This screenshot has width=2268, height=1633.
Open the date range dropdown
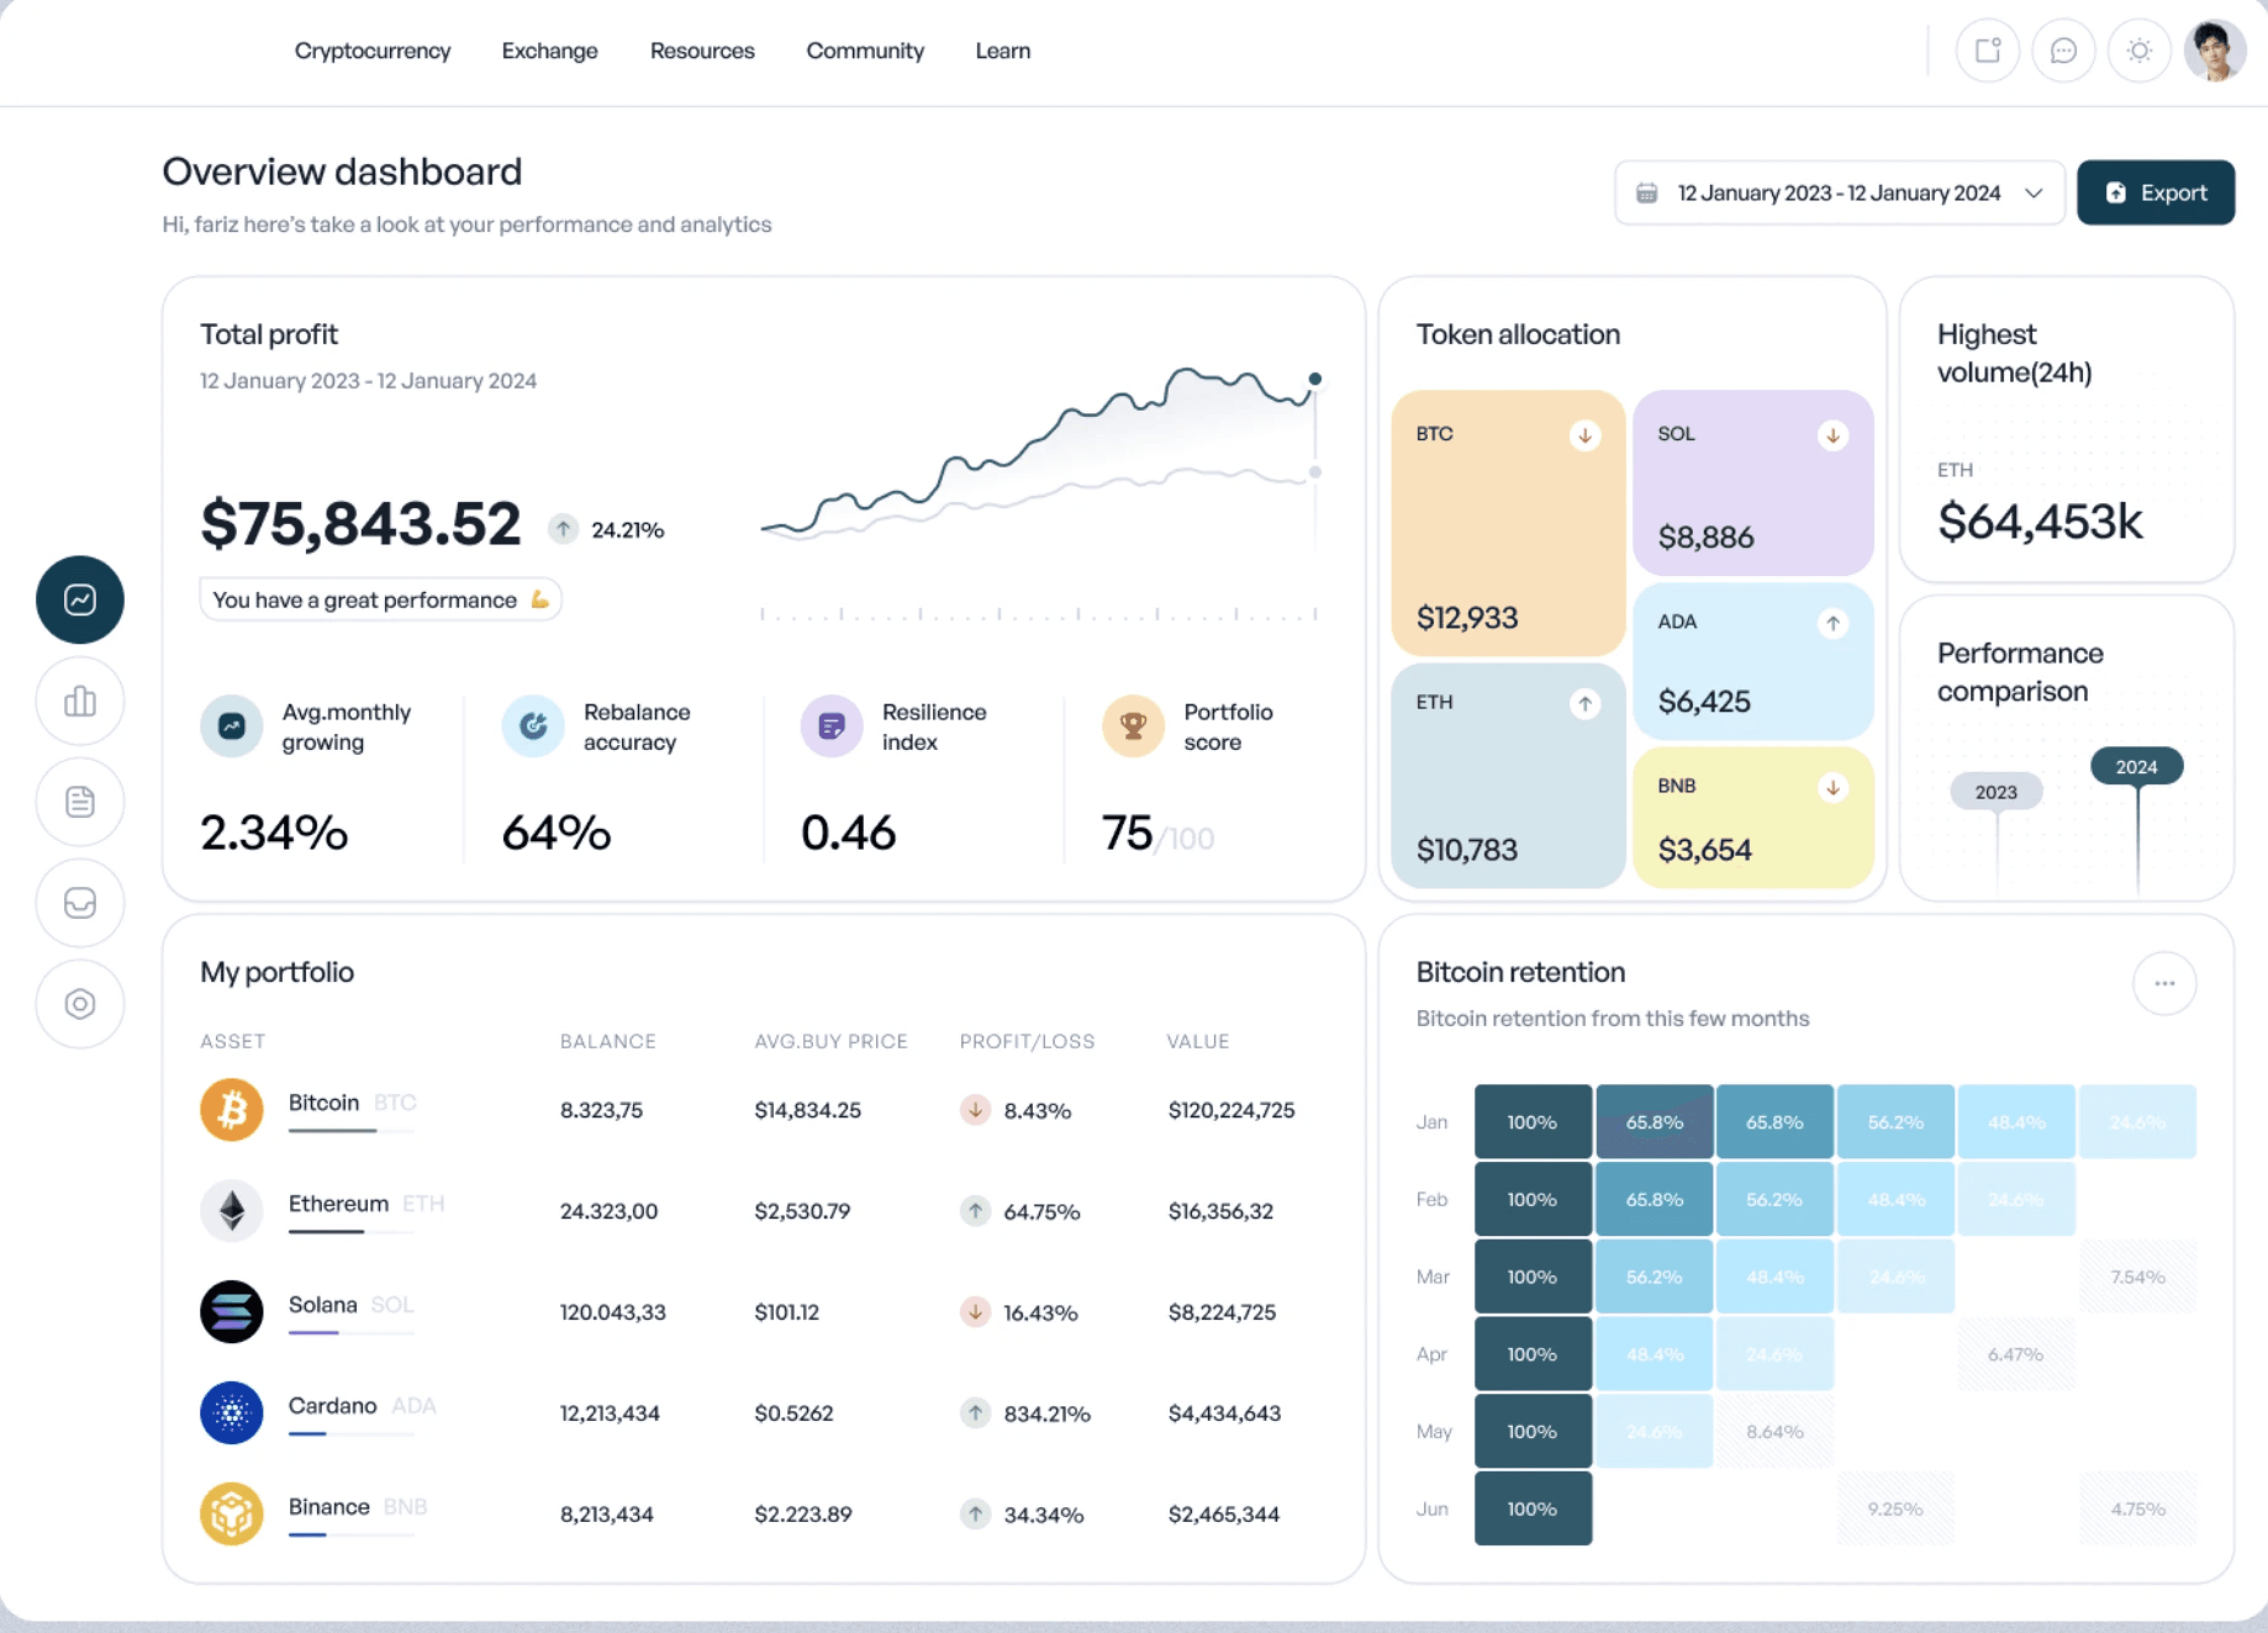pos(1839,193)
